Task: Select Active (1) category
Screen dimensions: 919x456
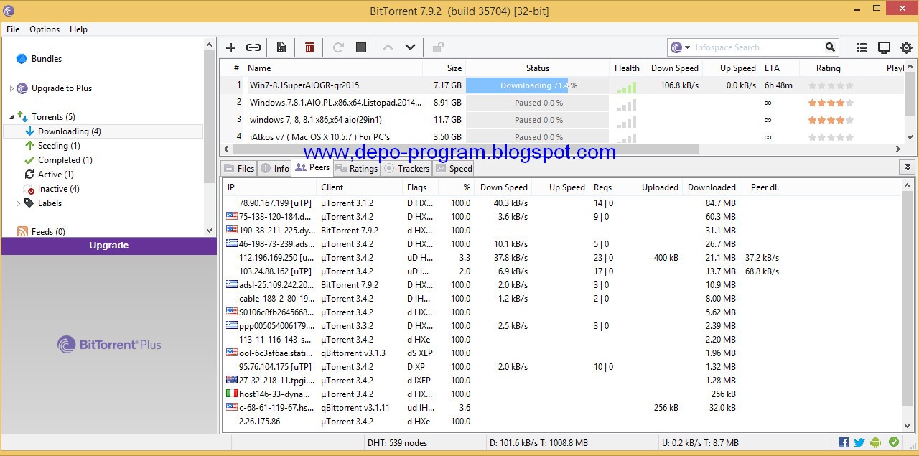Action: (x=56, y=175)
